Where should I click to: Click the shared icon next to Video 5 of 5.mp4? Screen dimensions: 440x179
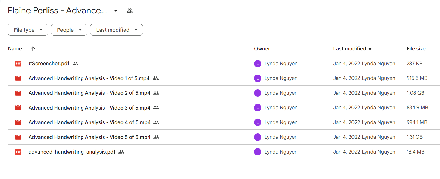click(x=156, y=137)
